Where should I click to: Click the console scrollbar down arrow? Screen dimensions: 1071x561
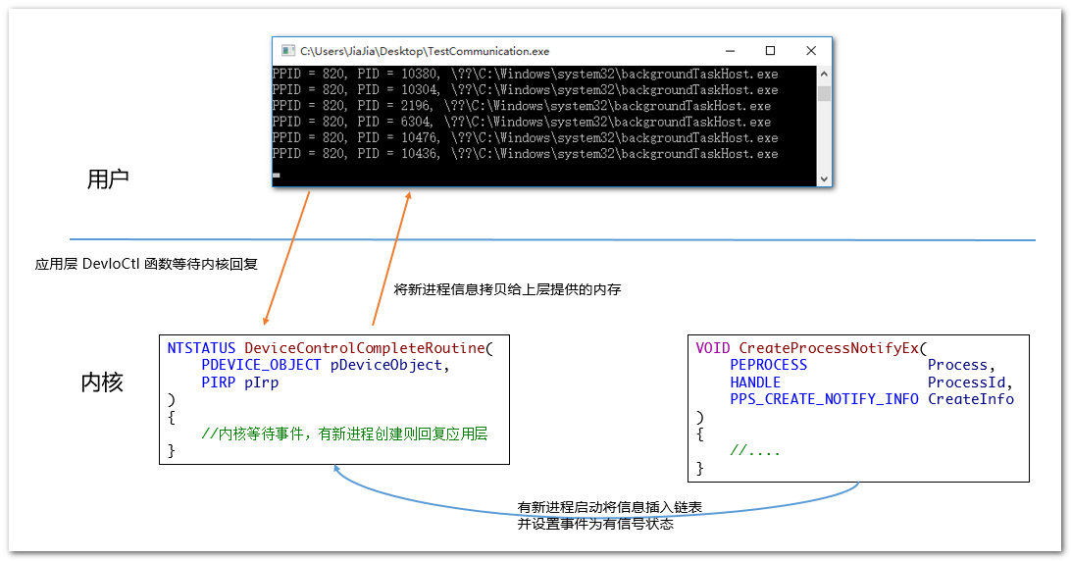point(824,178)
